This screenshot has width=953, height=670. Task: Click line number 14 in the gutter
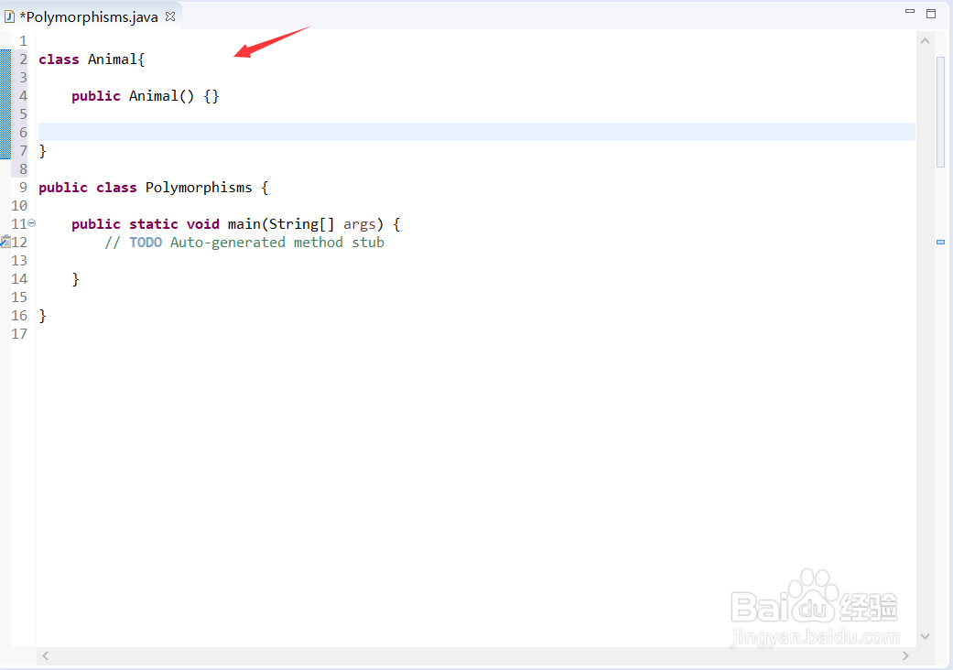(19, 279)
